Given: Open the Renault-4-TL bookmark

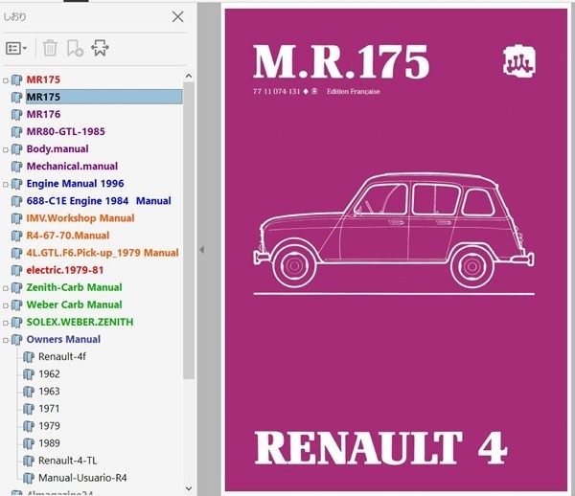Looking at the screenshot, I should pos(67,461).
